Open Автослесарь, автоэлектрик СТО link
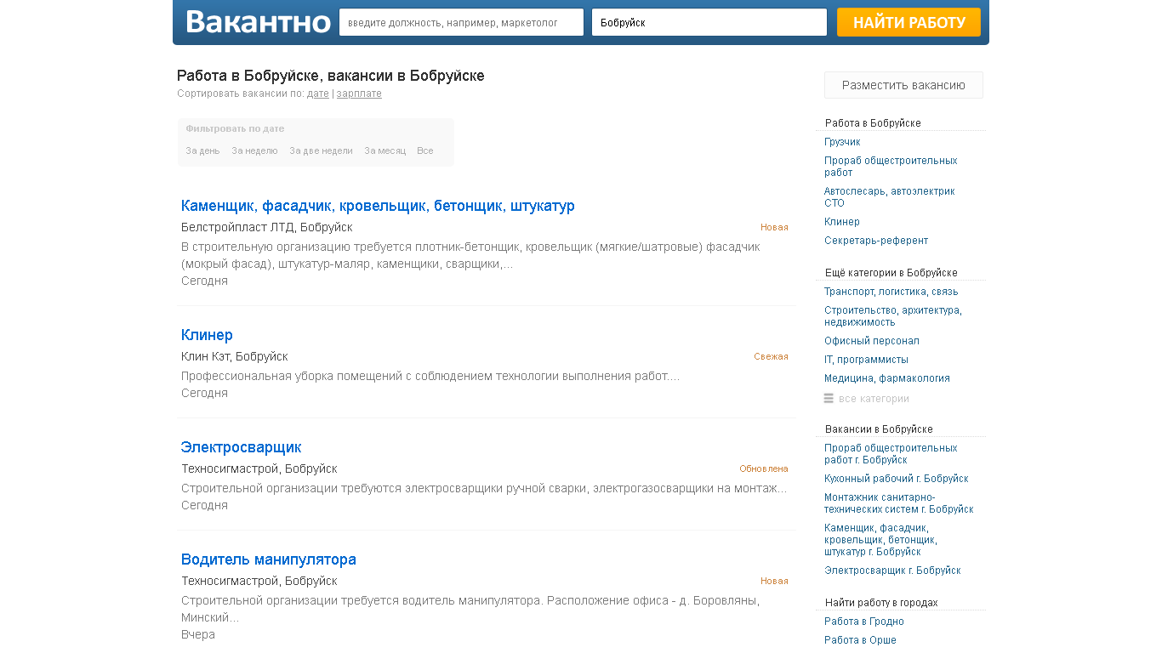The image size is (1162, 653). (x=889, y=197)
